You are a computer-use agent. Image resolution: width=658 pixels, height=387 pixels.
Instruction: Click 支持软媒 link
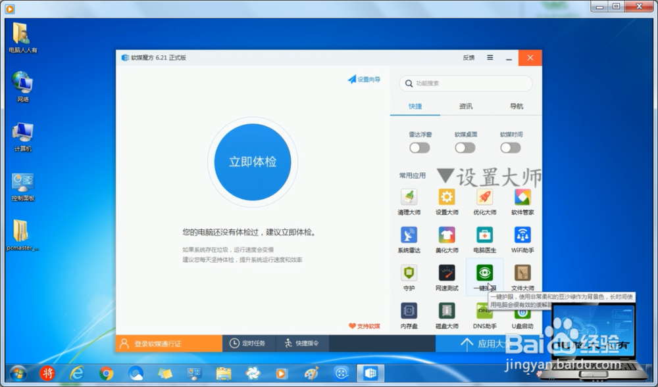pyautogui.click(x=365, y=326)
